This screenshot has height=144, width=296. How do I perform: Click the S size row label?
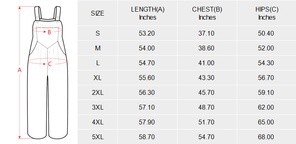[x=98, y=34]
